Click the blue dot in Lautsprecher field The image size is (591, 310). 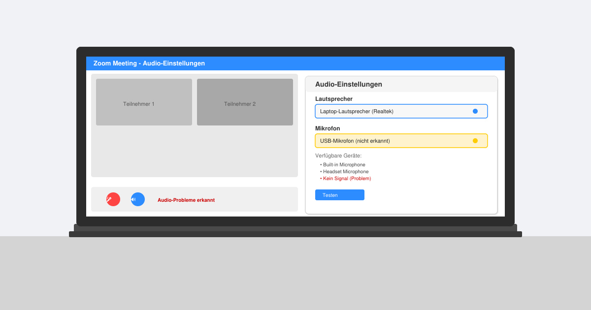click(475, 111)
